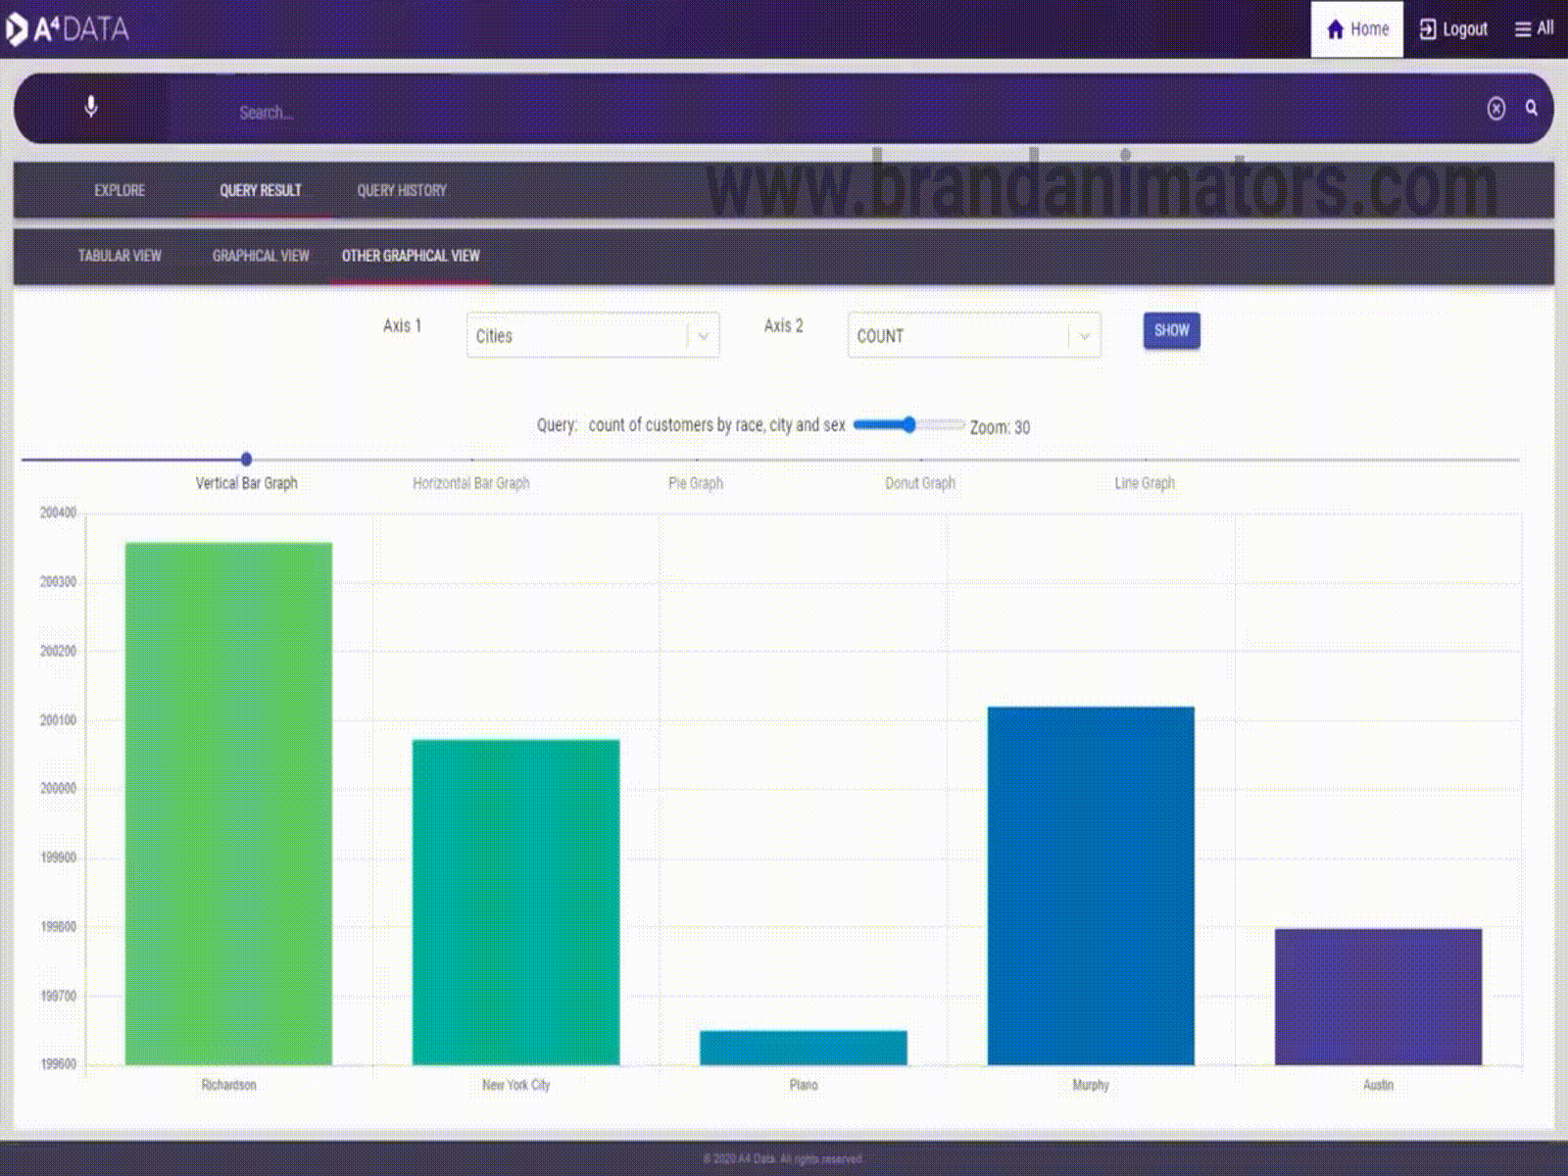
Task: Click the Plano bar in chart
Action: coord(804,1048)
